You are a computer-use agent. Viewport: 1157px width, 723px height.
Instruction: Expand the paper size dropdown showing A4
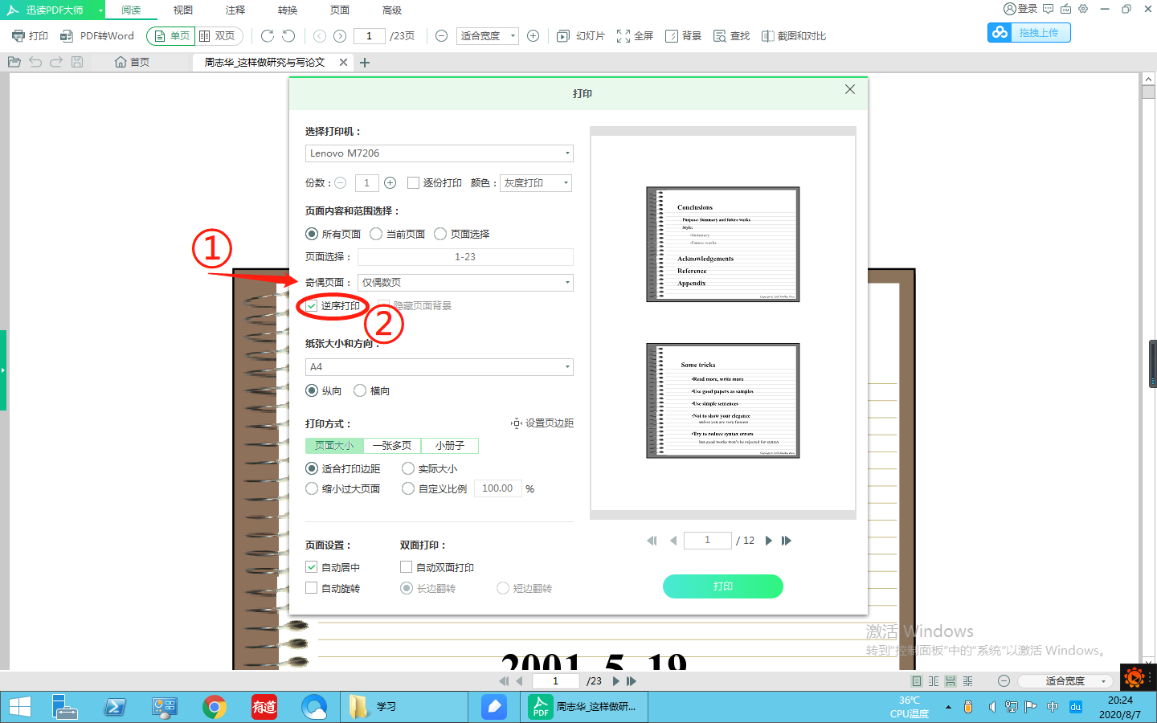click(x=439, y=366)
